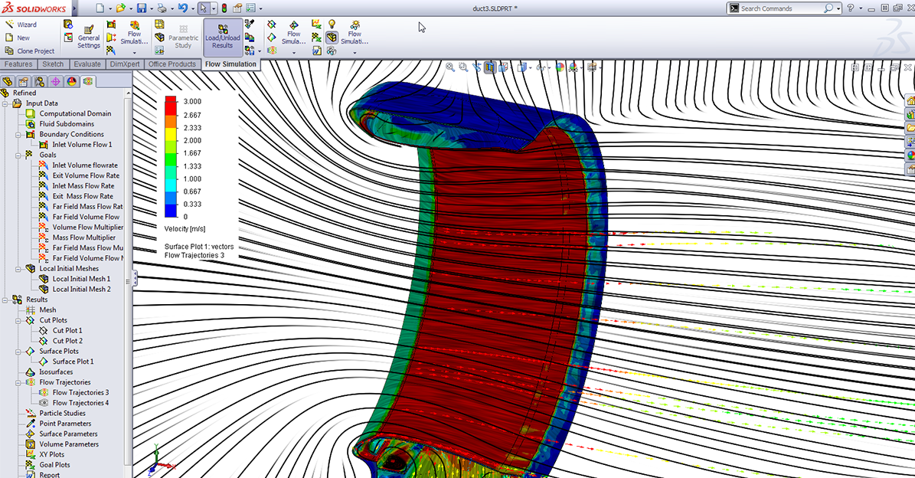Open the General Settings tool
The image size is (915, 478).
(x=89, y=37)
